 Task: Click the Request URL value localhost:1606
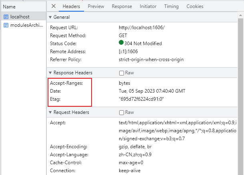pos(141,28)
